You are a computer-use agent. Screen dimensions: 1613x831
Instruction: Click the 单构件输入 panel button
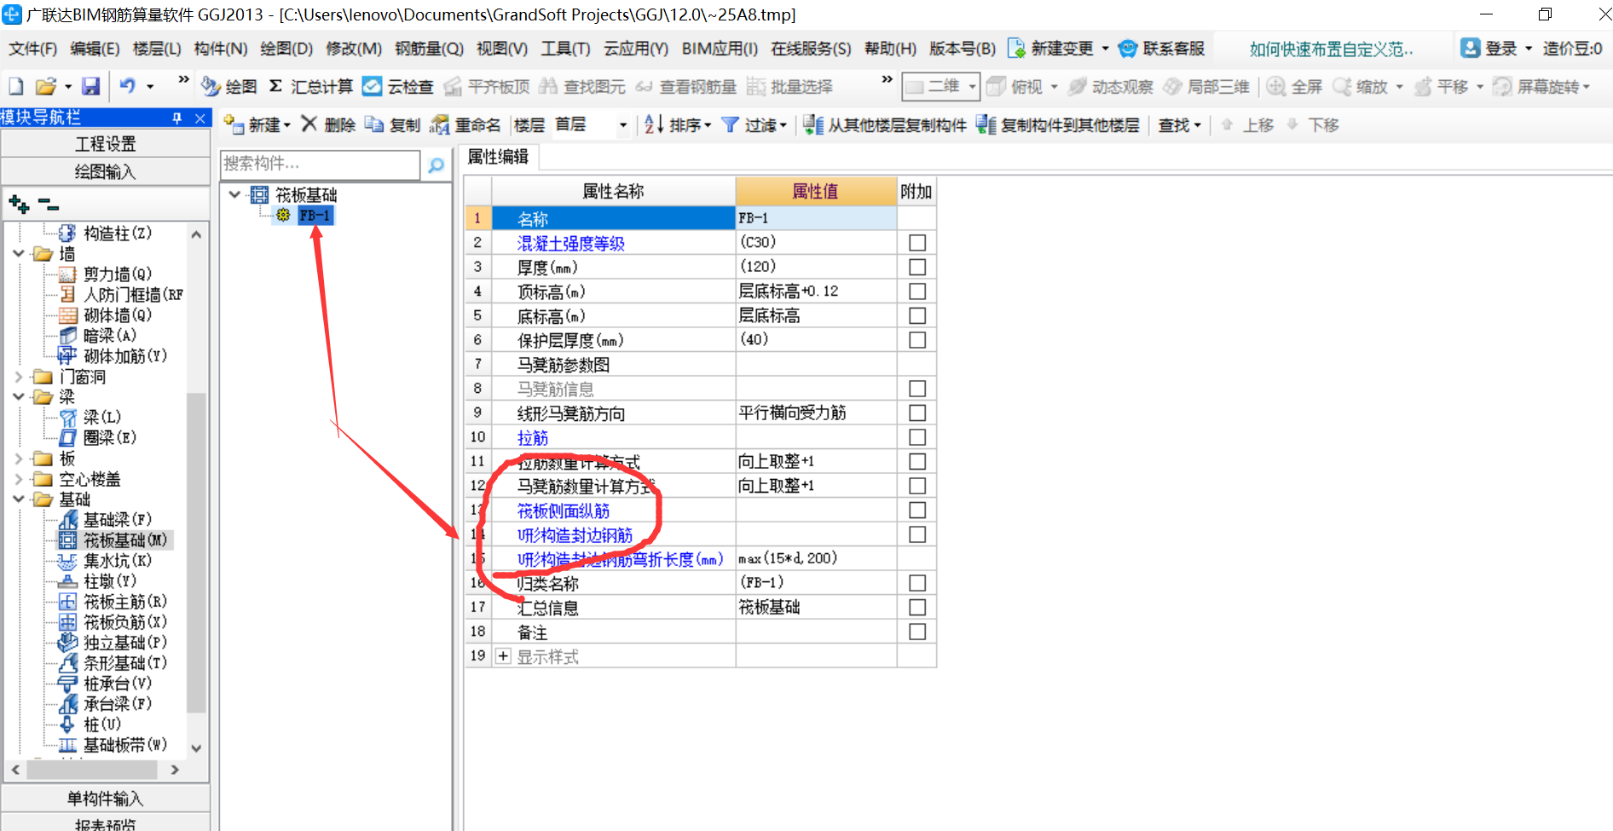tap(106, 799)
